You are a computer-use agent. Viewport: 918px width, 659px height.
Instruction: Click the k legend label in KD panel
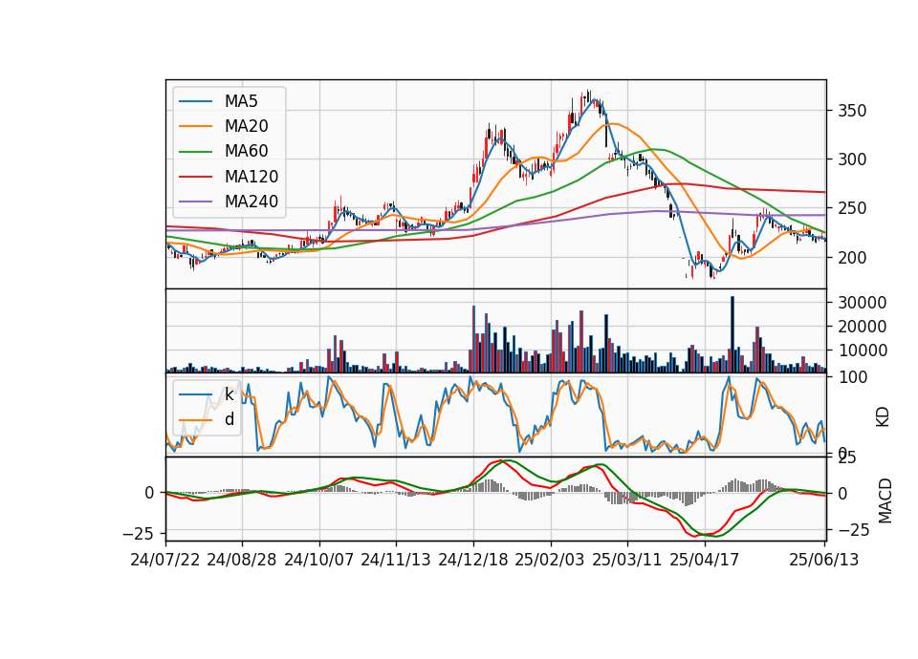(x=229, y=394)
